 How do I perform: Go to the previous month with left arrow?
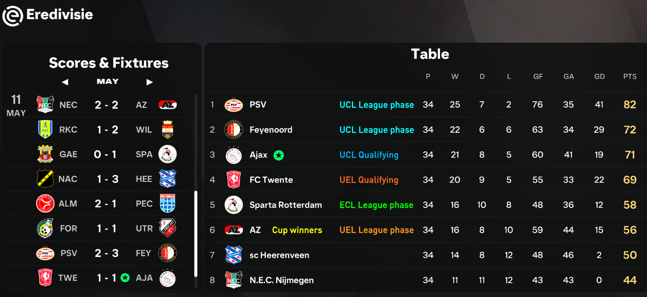point(65,82)
